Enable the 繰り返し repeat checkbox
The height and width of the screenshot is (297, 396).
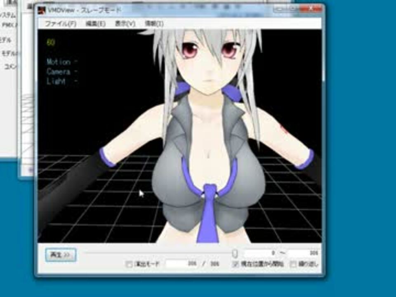tap(293, 264)
